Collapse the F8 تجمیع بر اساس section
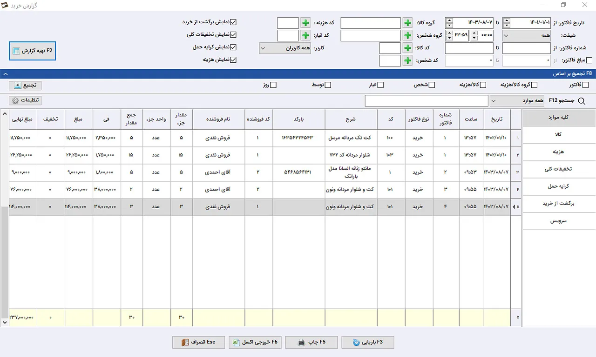Screen dimensions: 596x357 5,73
